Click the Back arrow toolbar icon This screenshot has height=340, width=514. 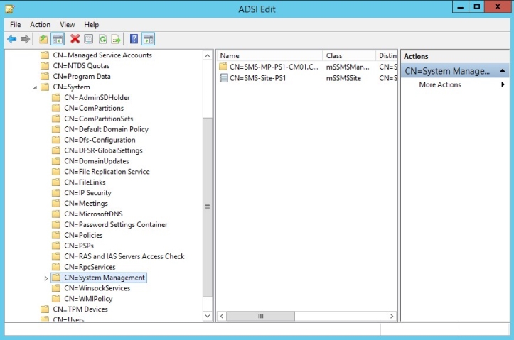tap(11, 39)
